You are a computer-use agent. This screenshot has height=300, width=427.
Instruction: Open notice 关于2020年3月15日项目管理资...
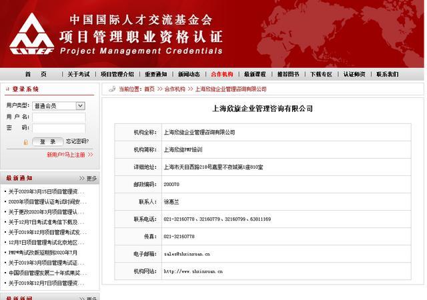45,191
